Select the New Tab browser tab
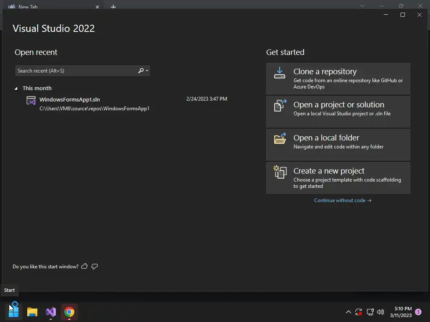Image resolution: width=430 pixels, height=322 pixels. point(53,6)
